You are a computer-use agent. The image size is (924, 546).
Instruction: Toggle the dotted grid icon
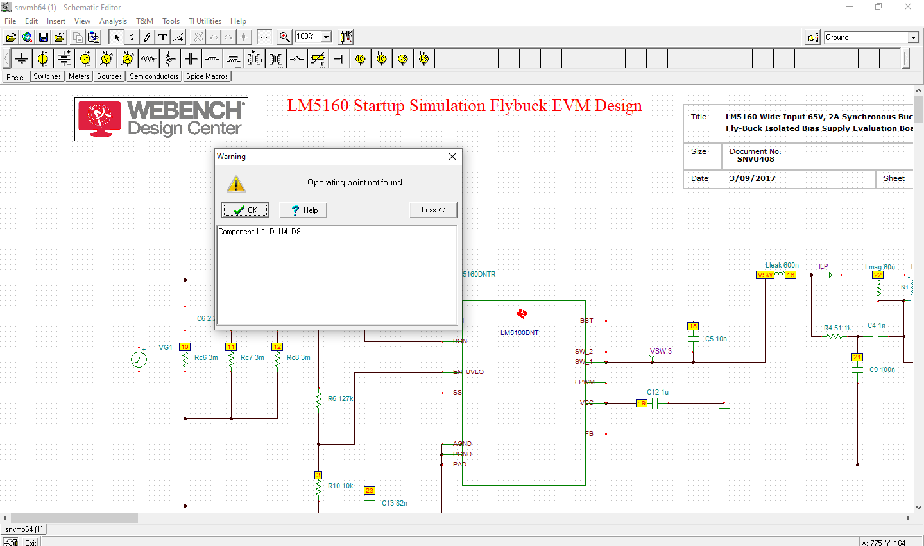[264, 37]
